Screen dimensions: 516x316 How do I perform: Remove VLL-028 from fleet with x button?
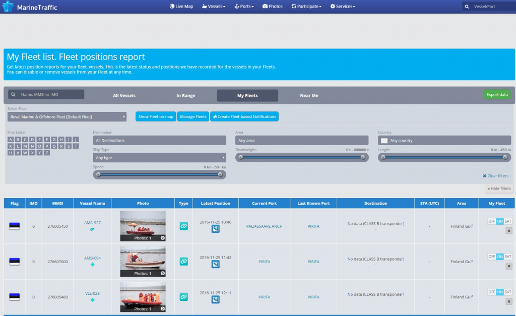(509, 301)
